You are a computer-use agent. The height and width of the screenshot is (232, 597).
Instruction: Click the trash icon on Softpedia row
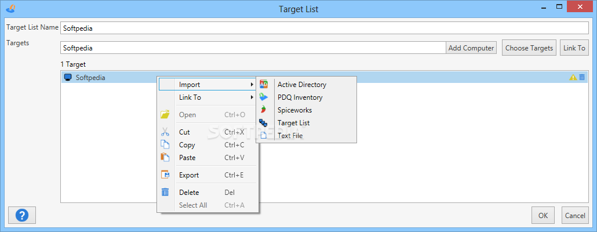[x=582, y=77]
